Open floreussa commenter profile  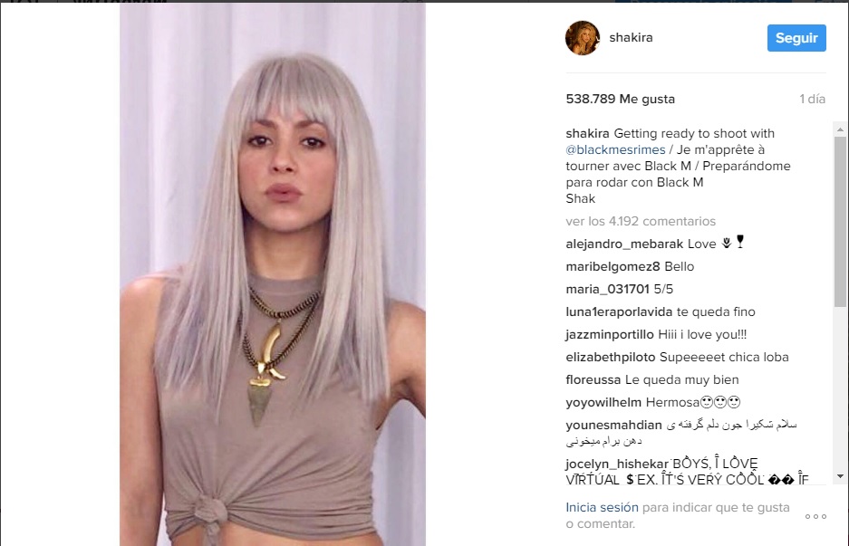593,380
